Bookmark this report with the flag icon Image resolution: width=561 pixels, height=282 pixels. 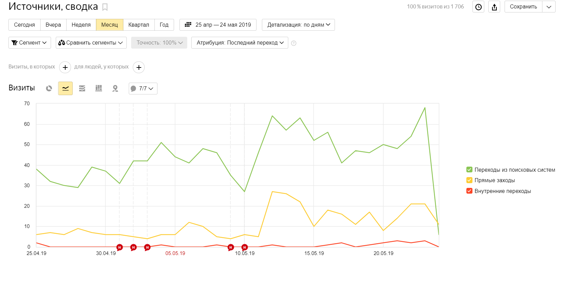point(105,7)
